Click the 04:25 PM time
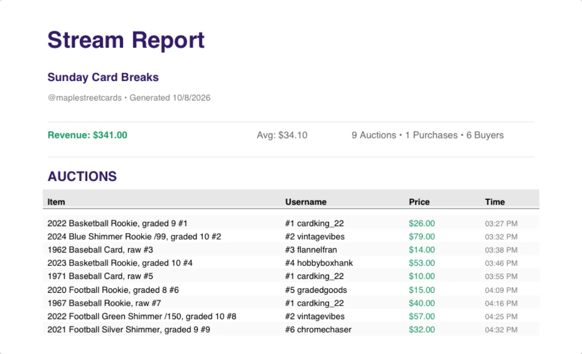This screenshot has width=582, height=354. (501, 316)
